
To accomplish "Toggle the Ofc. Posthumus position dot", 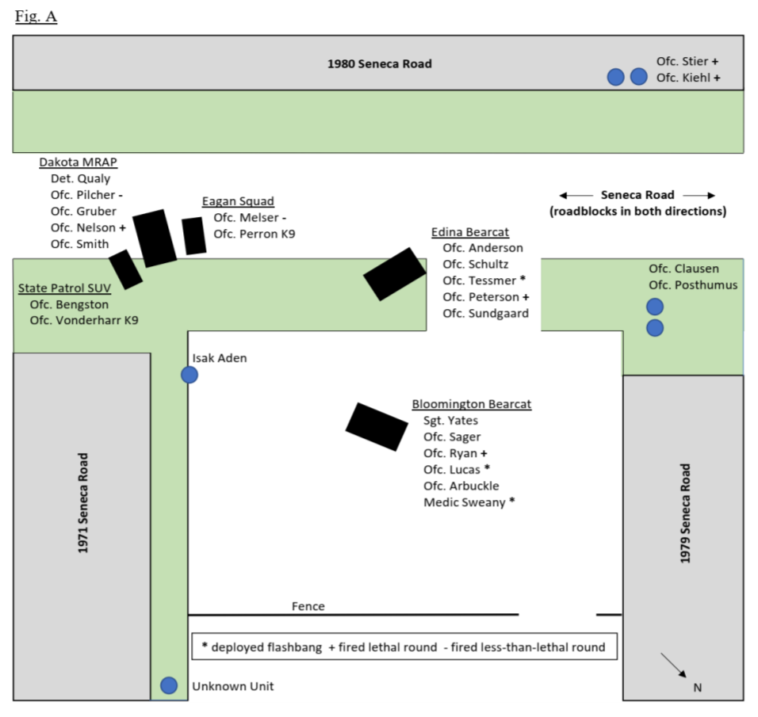I will pyautogui.click(x=654, y=327).
